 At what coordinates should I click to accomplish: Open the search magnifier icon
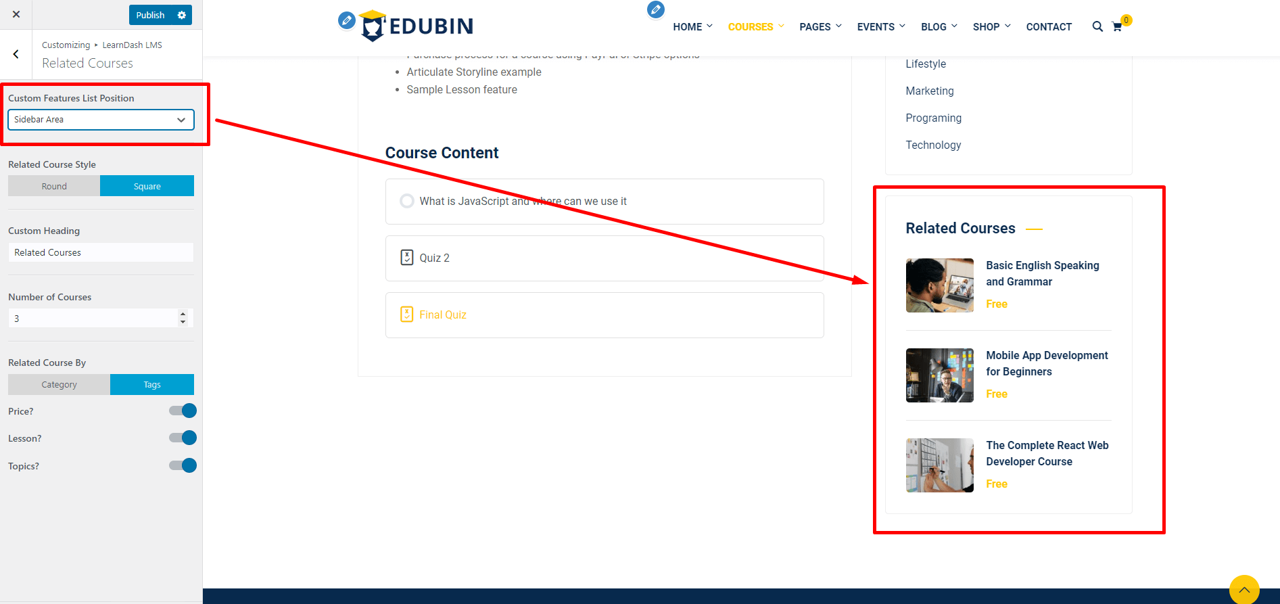(x=1097, y=26)
